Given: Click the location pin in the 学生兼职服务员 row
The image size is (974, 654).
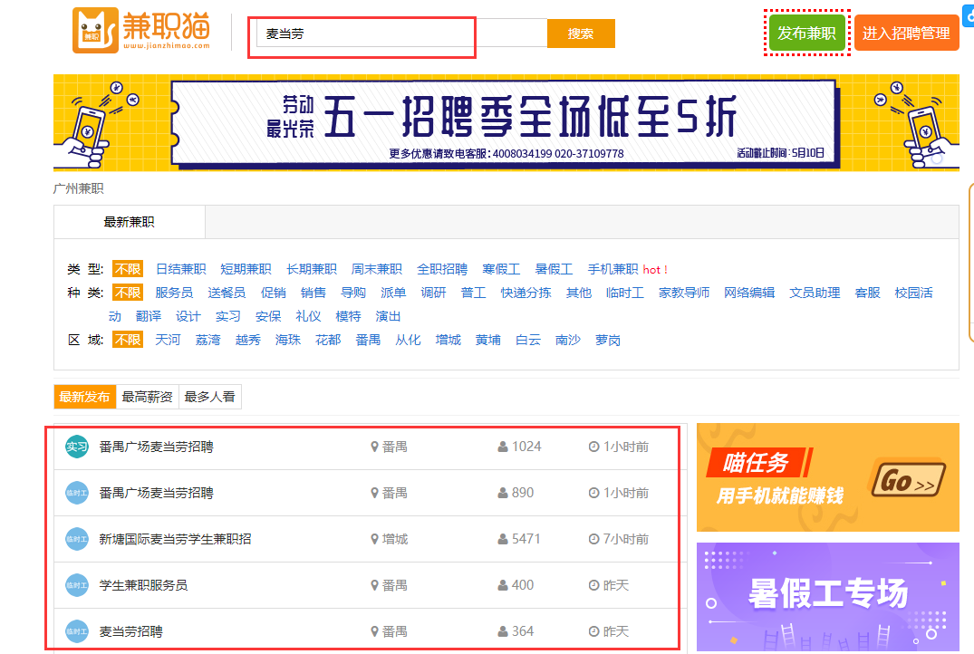Looking at the screenshot, I should (374, 585).
